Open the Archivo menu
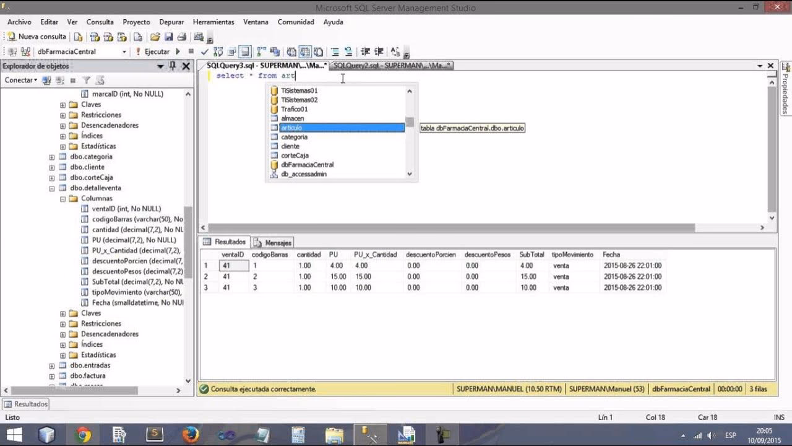Screen dimensions: 792x446 19,22
